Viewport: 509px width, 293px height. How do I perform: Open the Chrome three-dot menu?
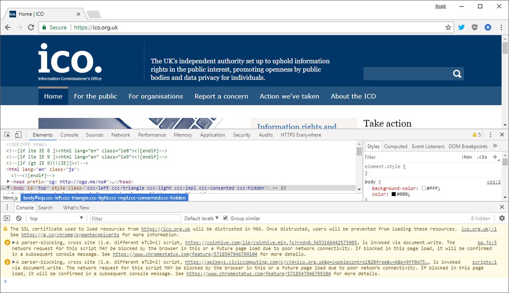[x=501, y=27]
